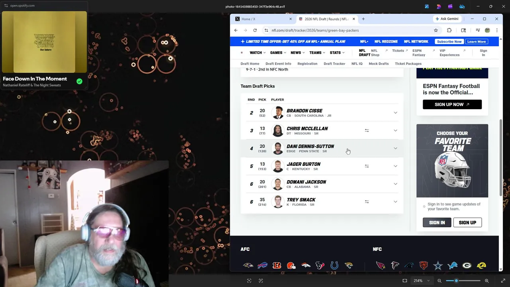
Task: Open the NEWS dropdown menu
Action: [297, 53]
